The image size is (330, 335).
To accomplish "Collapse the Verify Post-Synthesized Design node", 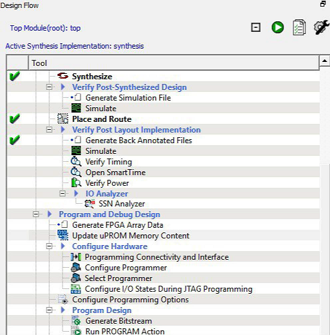I will pos(49,87).
